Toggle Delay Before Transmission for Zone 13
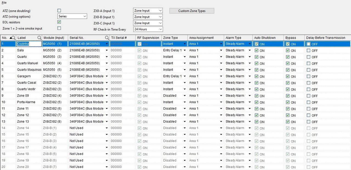 (308, 122)
